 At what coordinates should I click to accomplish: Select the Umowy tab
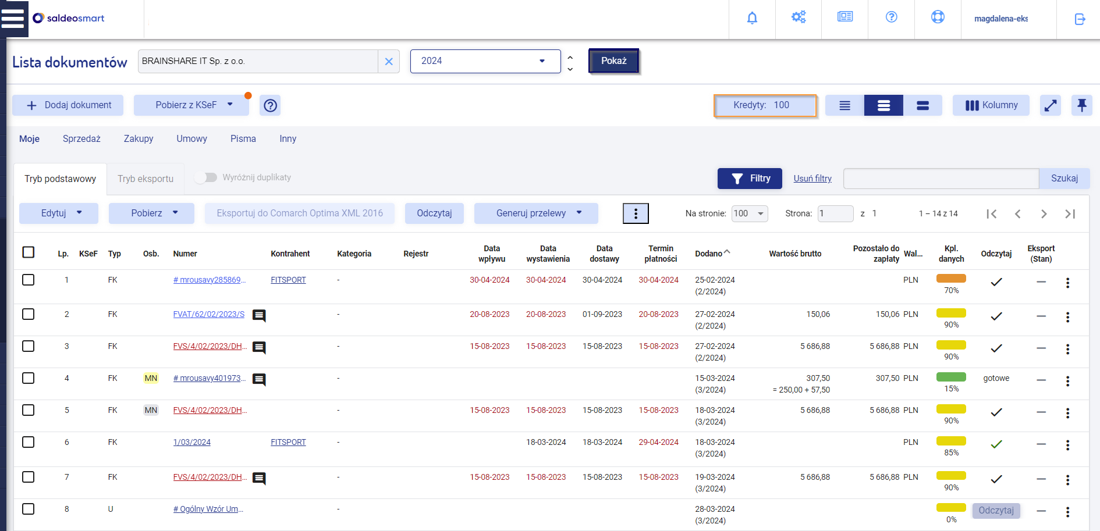coord(191,139)
